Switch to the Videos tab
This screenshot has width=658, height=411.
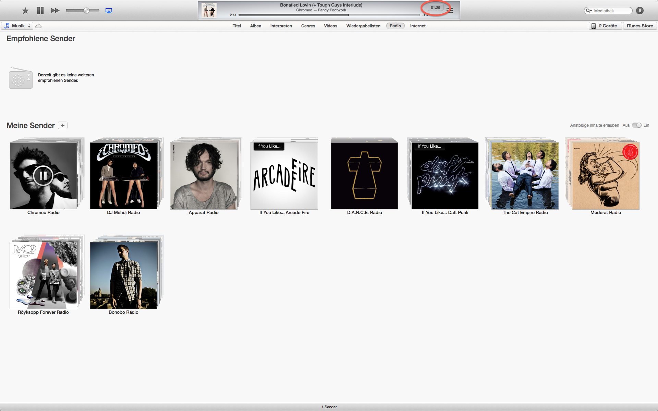331,26
